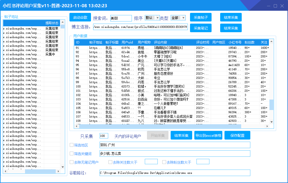Viewport: 288px width, 183px height.
Task: Open the 排序 sort dropdown showing 默认
Action: (x=151, y=18)
